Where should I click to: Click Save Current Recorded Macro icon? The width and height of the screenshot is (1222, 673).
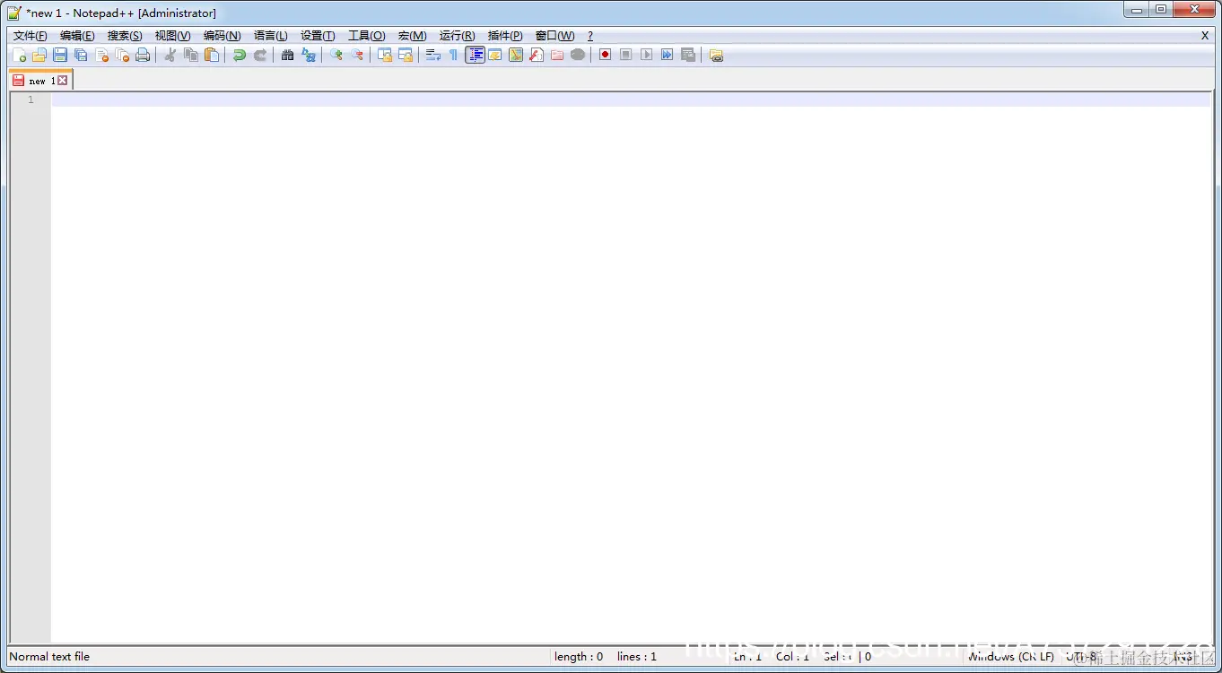coord(687,55)
